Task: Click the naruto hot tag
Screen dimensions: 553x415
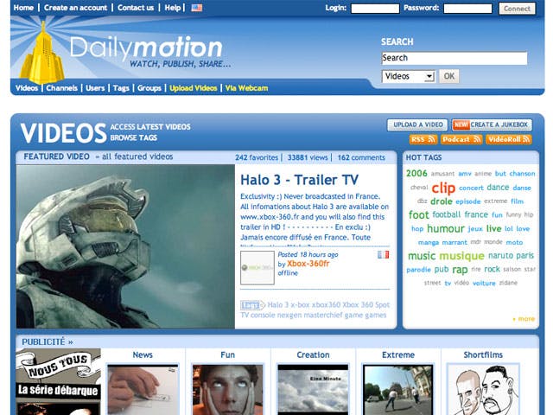Action: tap(500, 256)
